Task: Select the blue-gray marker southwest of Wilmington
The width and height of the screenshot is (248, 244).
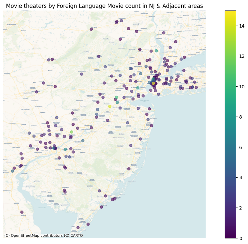Action: 12,171
